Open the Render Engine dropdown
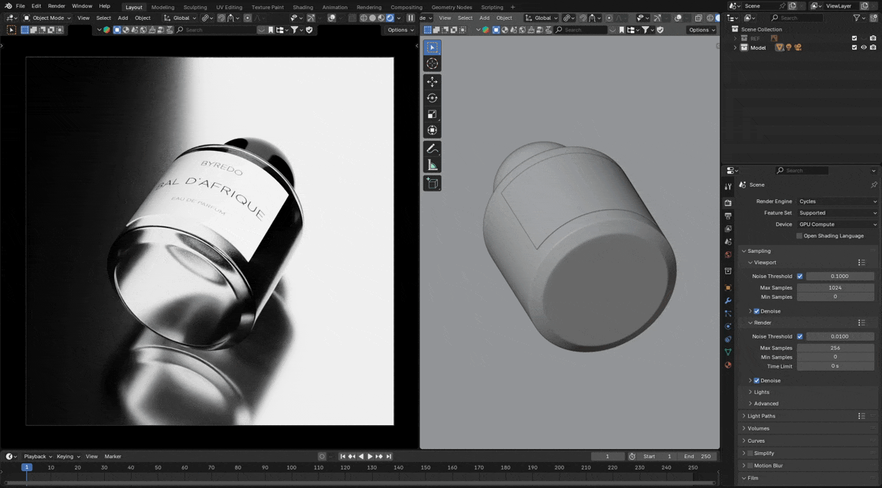 pyautogui.click(x=837, y=201)
